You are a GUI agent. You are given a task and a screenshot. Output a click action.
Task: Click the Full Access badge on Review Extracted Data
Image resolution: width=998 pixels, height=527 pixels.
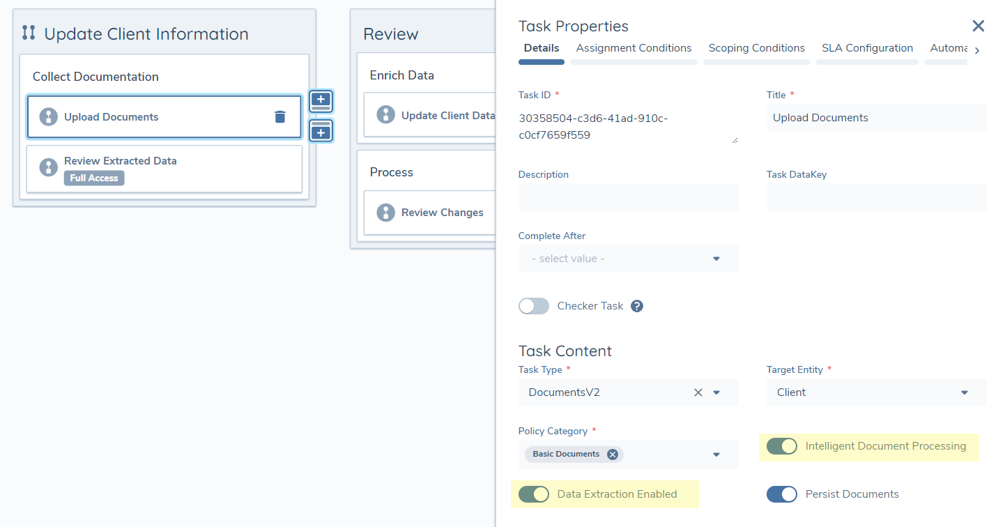tap(93, 178)
